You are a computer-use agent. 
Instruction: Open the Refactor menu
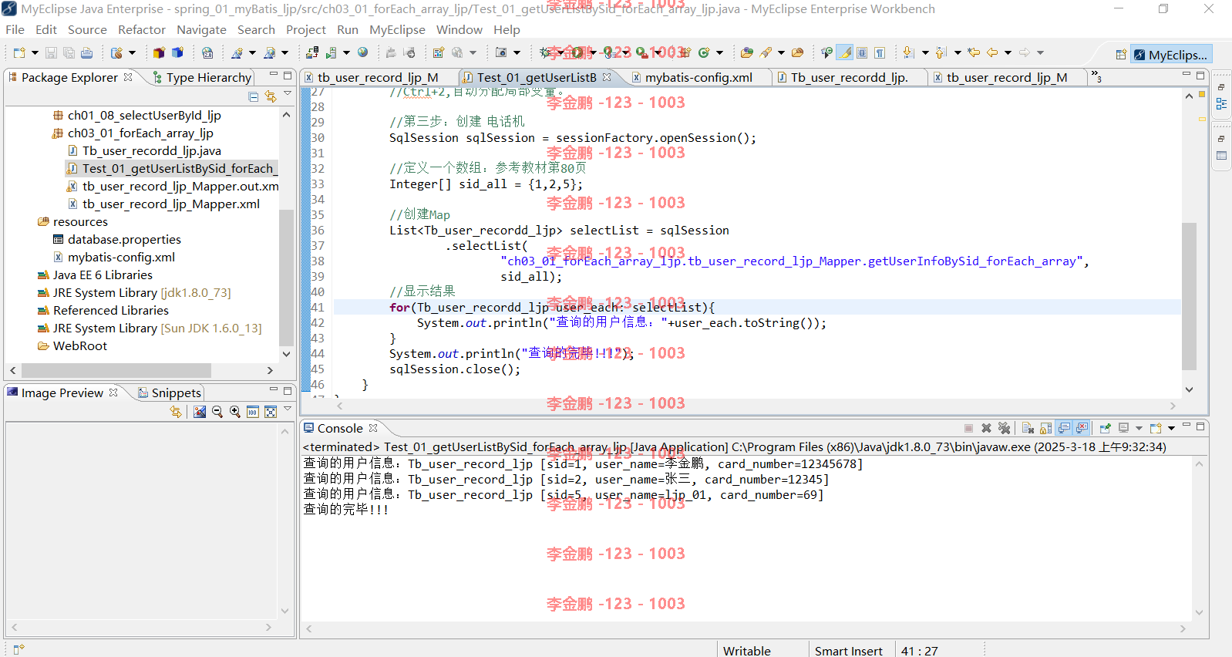click(142, 29)
